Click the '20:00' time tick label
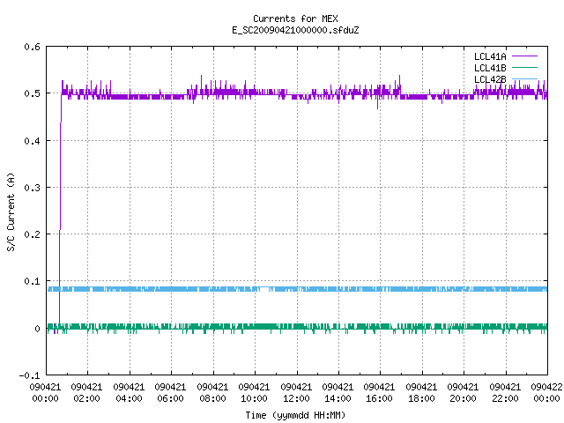This screenshot has width=564, height=423. pyautogui.click(x=463, y=398)
